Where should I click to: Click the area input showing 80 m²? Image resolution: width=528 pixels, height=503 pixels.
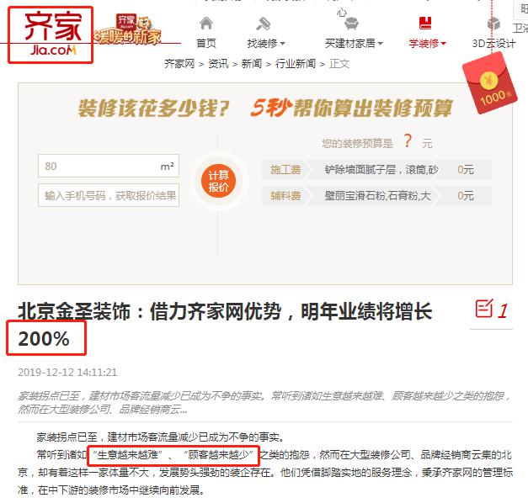click(x=109, y=166)
